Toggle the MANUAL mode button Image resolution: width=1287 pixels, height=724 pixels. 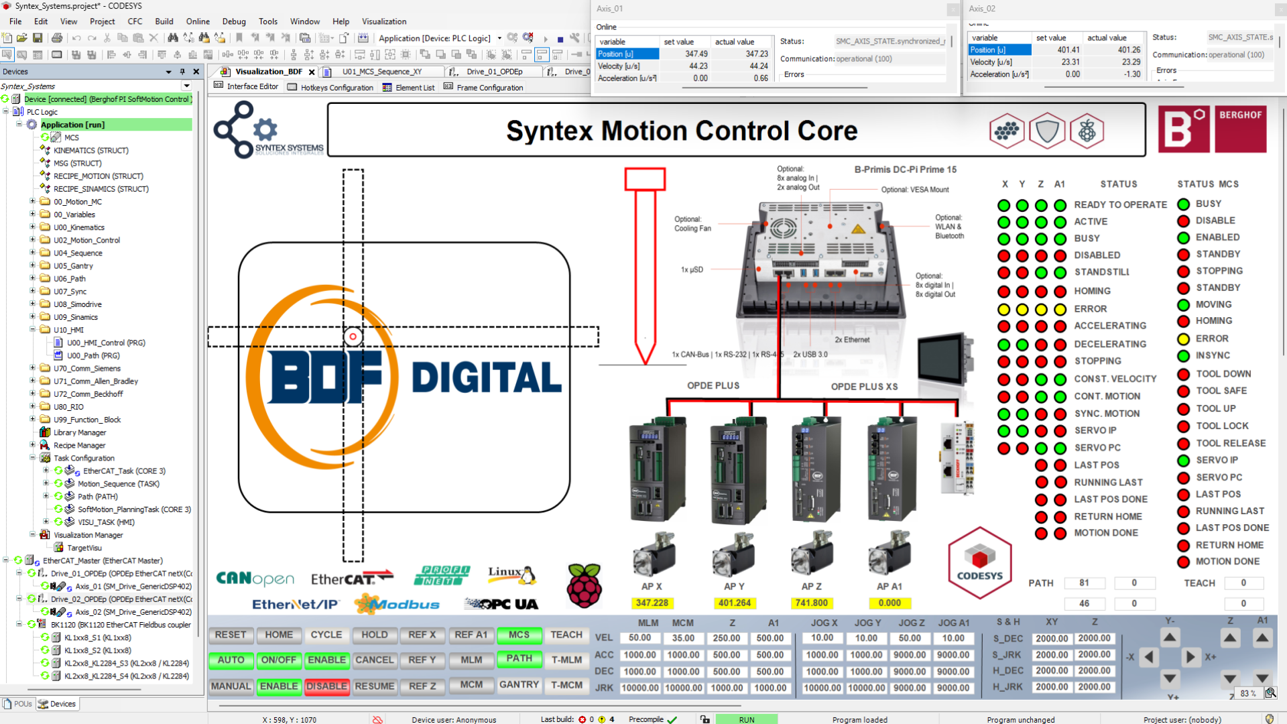coord(231,686)
